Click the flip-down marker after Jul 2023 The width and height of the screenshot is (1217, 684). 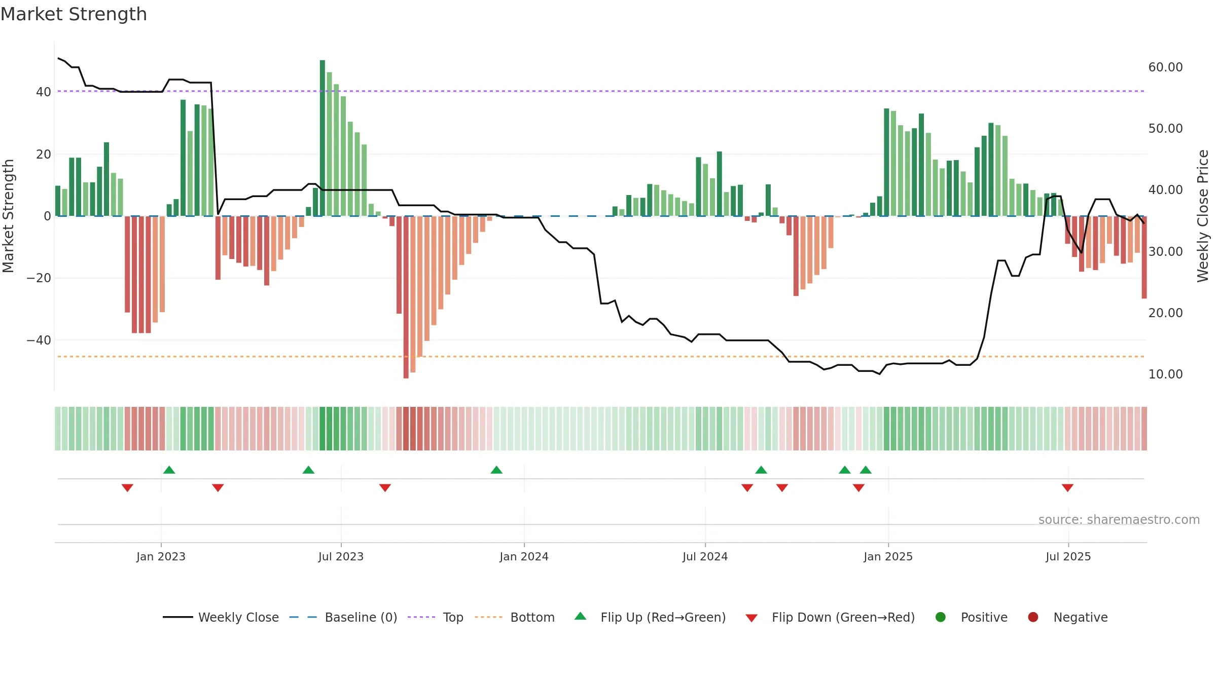pos(385,487)
